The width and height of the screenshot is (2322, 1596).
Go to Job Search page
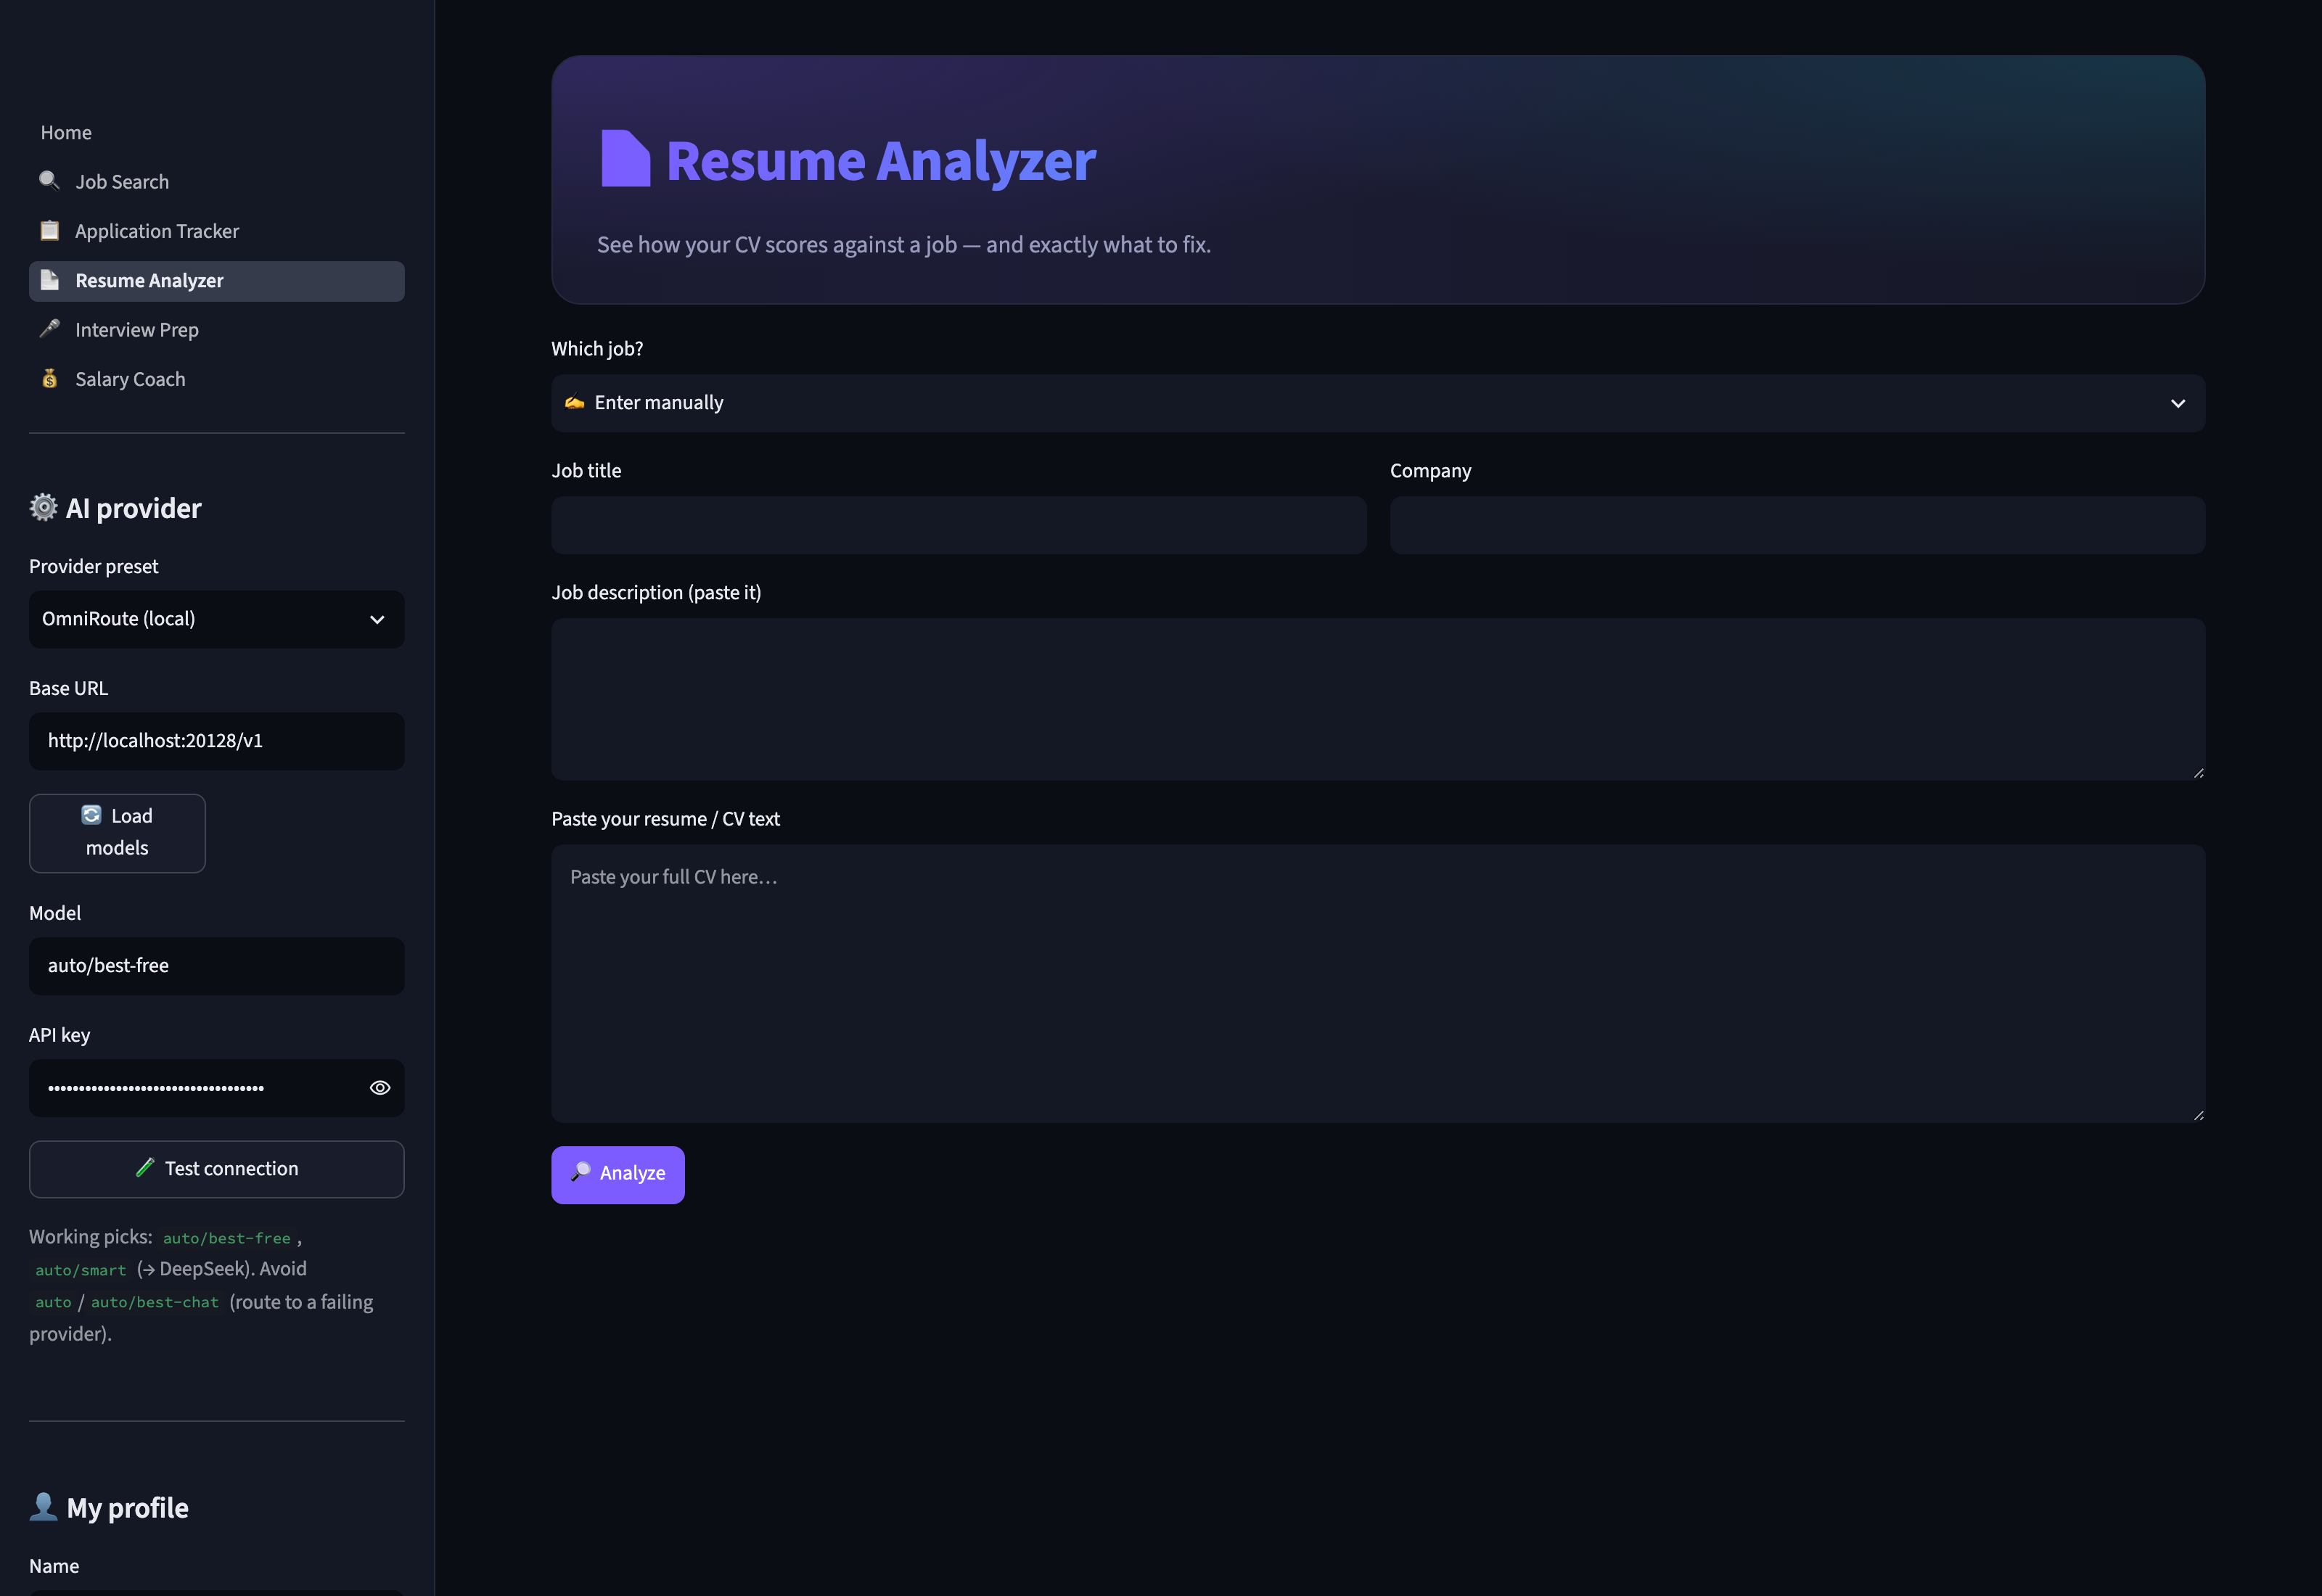pyautogui.click(x=217, y=181)
